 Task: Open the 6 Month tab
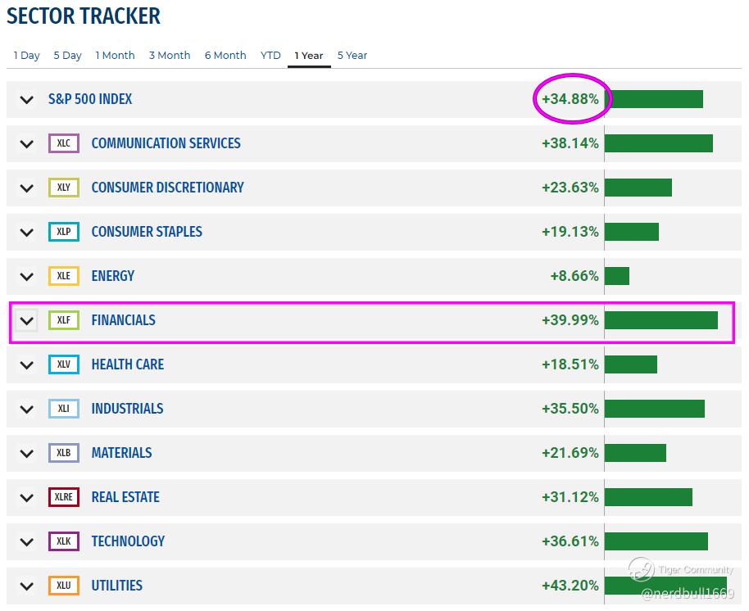[x=225, y=56]
